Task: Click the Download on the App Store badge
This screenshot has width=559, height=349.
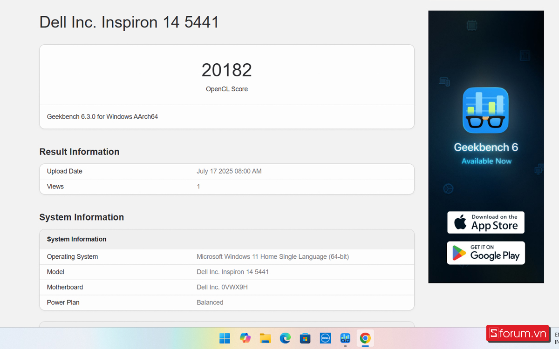Action: [x=486, y=222]
